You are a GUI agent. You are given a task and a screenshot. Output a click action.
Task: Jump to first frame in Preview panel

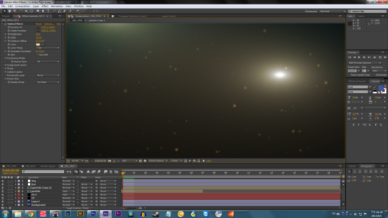(x=350, y=58)
